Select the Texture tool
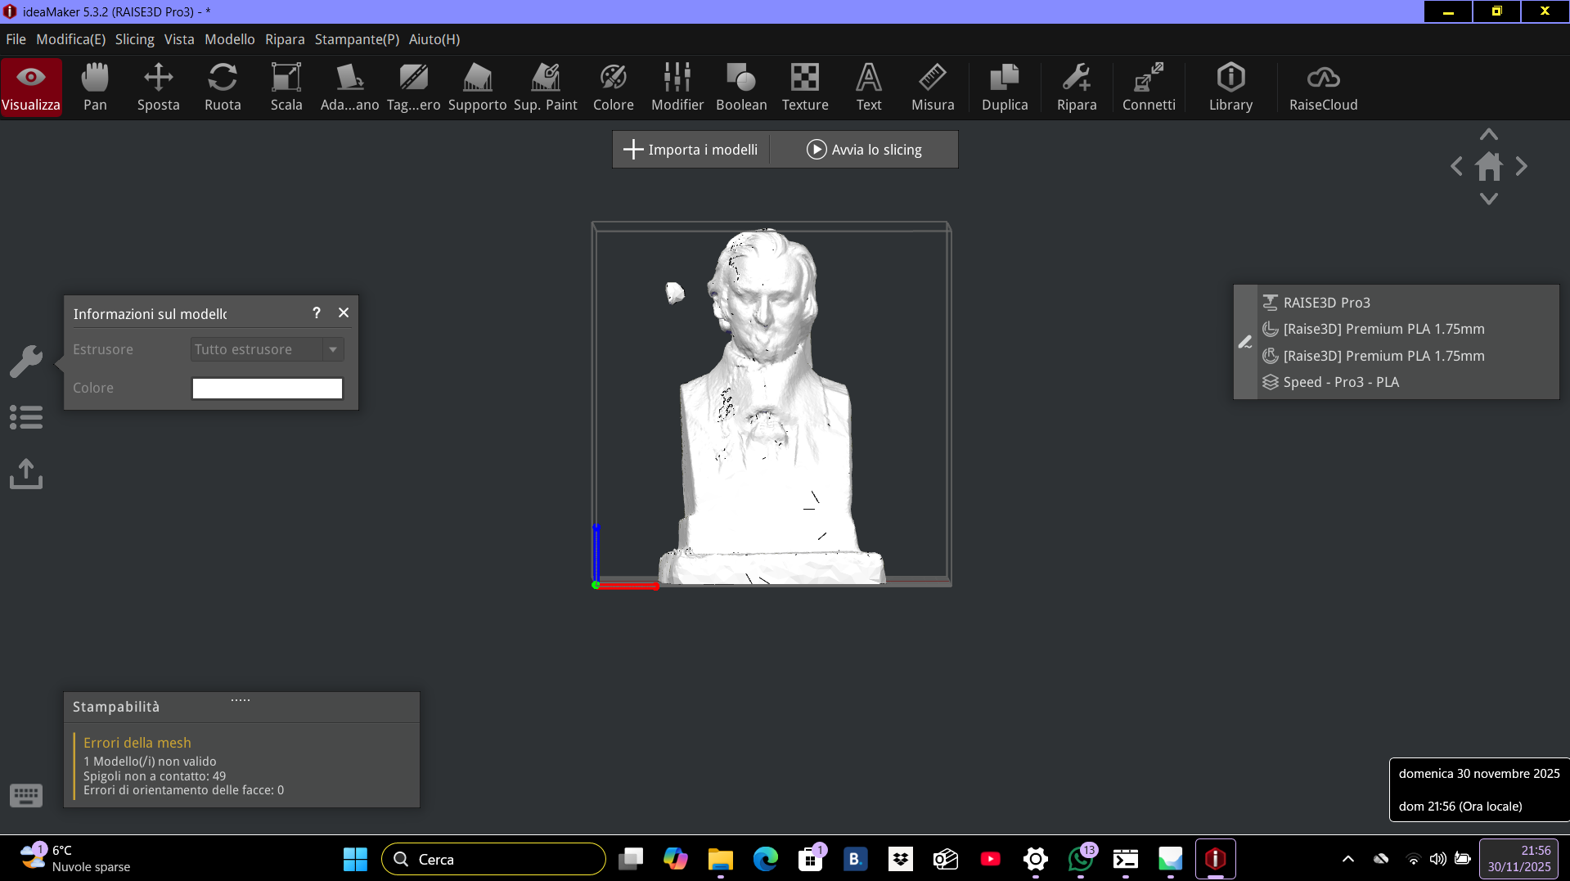This screenshot has width=1570, height=881. [805, 88]
